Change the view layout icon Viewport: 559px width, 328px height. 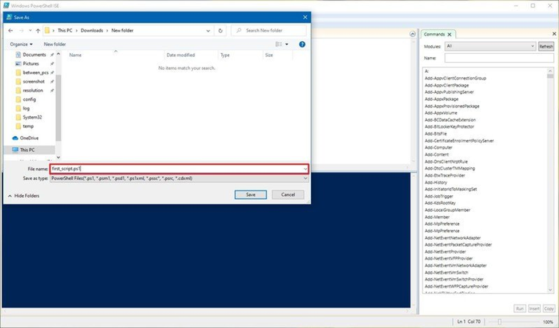[279, 44]
